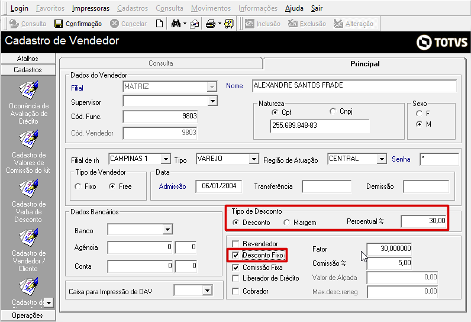
Task: Click the TOTVS logo
Action: coord(442,43)
